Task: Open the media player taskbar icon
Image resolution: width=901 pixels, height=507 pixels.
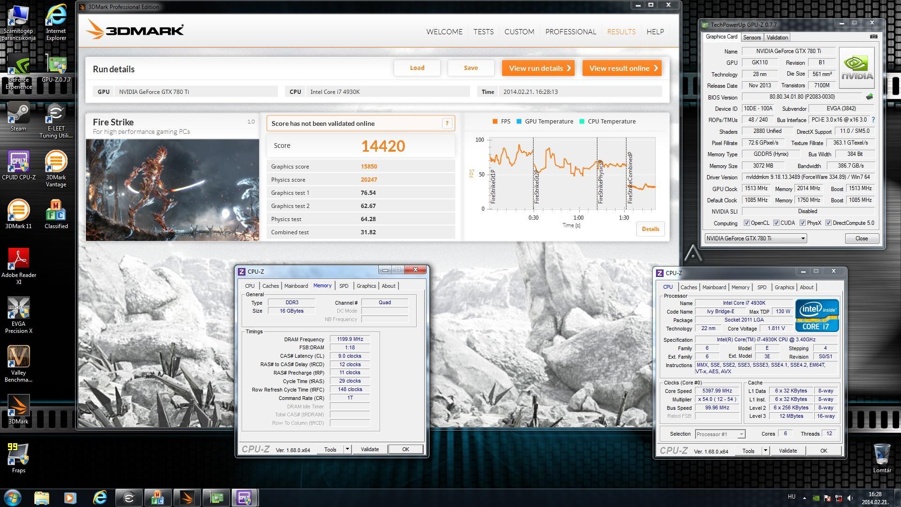Action: click(70, 497)
